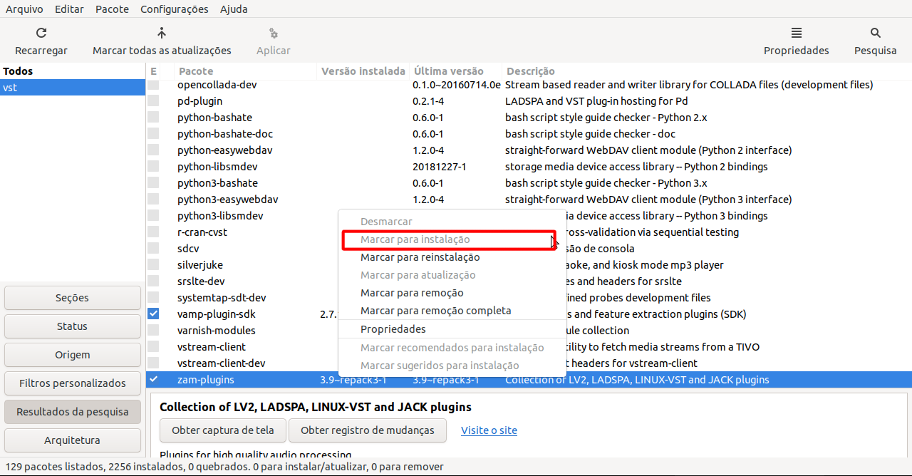Viewport: 912px width, 476px height.
Task: Open the Configurações menu
Action: point(174,9)
